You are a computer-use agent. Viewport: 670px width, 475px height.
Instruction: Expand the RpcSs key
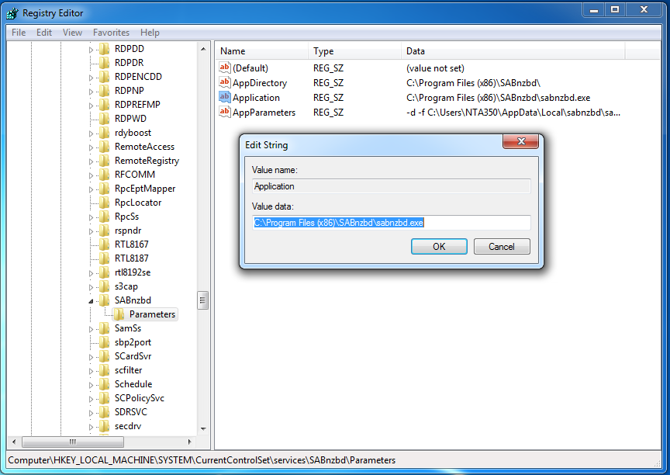pyautogui.click(x=91, y=217)
